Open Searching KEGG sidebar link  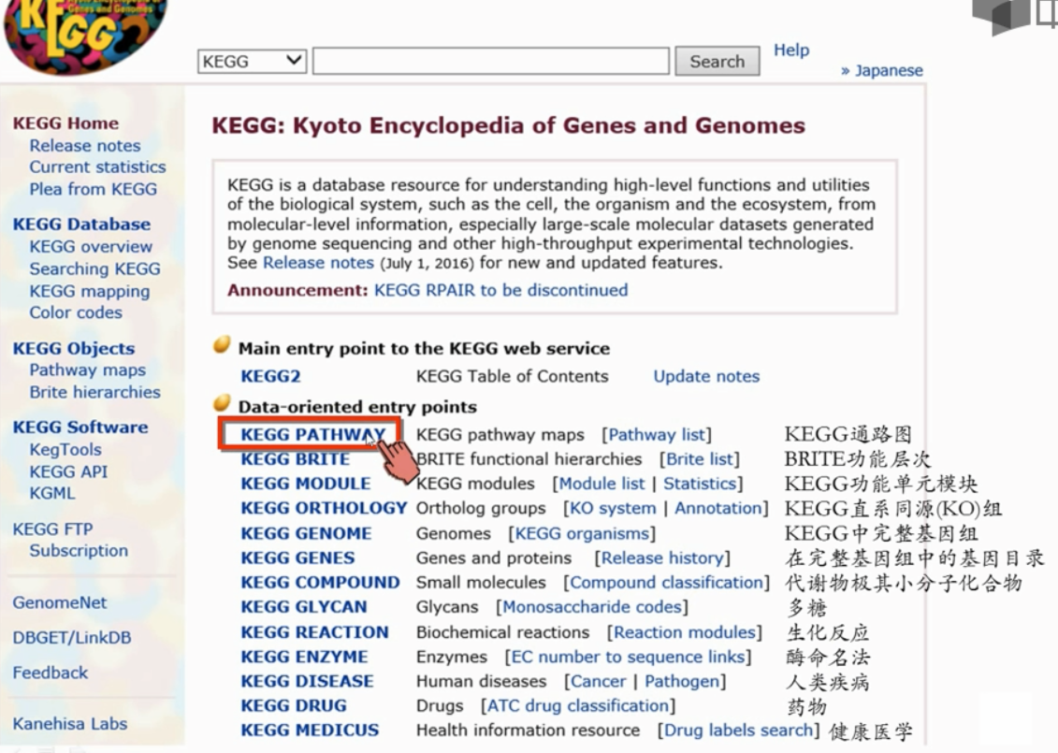coord(95,268)
